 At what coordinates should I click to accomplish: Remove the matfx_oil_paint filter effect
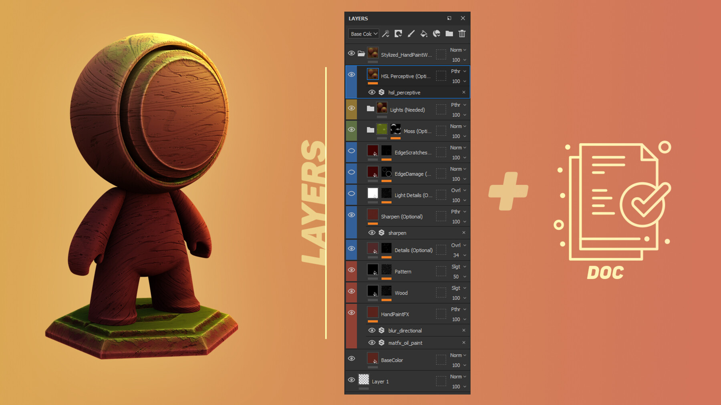coord(464,343)
